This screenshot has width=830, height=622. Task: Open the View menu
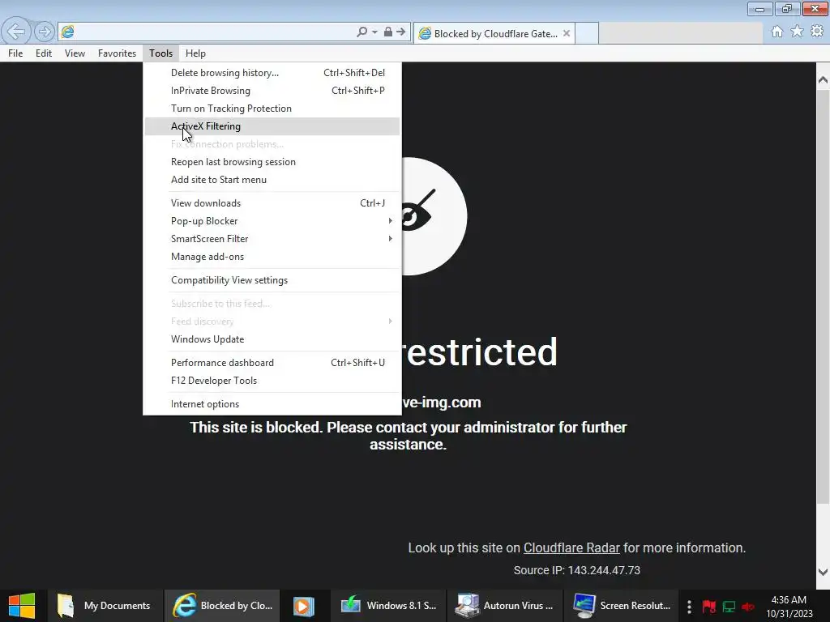click(75, 53)
